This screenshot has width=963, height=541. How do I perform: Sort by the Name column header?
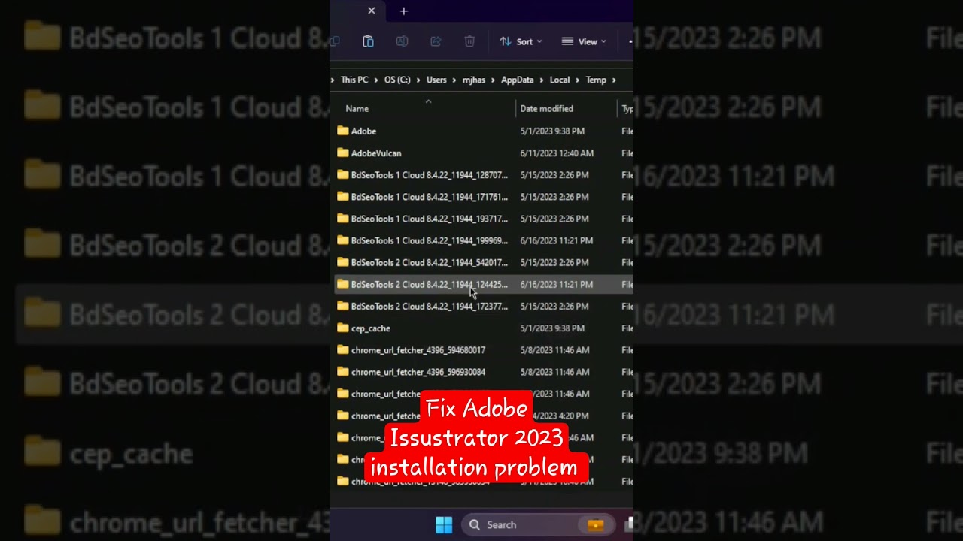tap(357, 109)
